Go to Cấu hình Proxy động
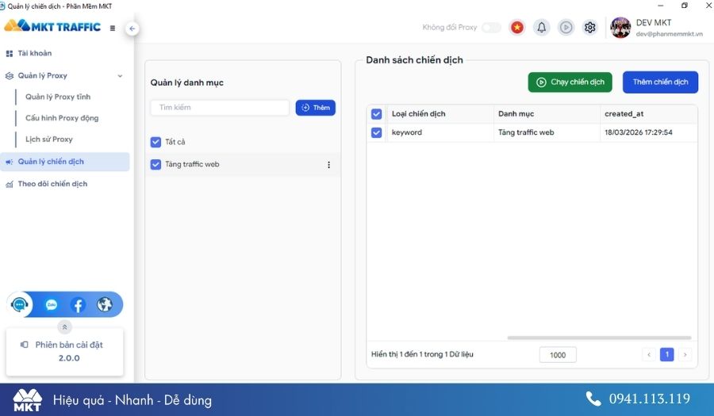 pos(62,118)
